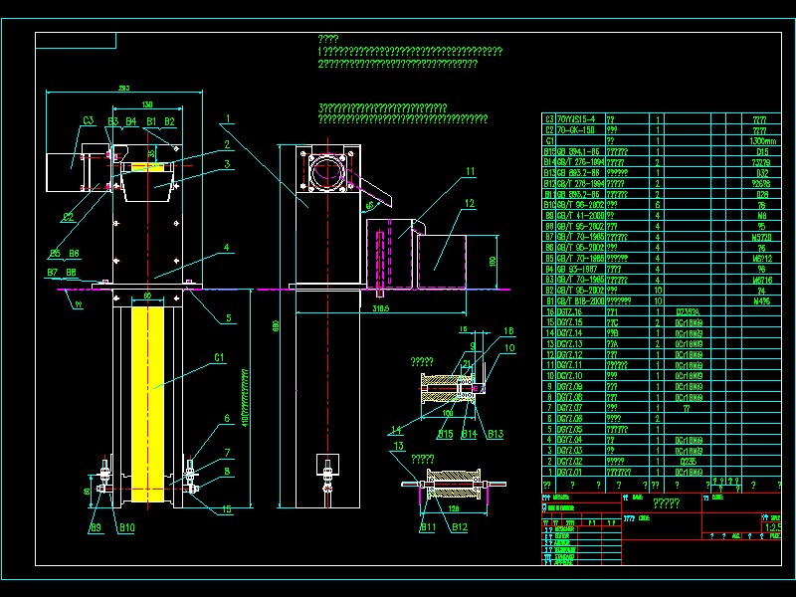Select the 128 dimension under lower roller
Viewport: 796px width, 597px height.
click(x=454, y=508)
